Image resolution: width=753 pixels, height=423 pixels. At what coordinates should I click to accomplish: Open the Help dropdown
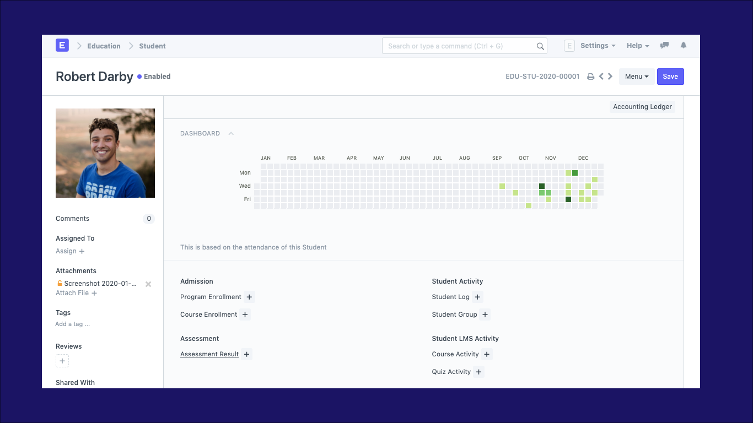(x=638, y=46)
